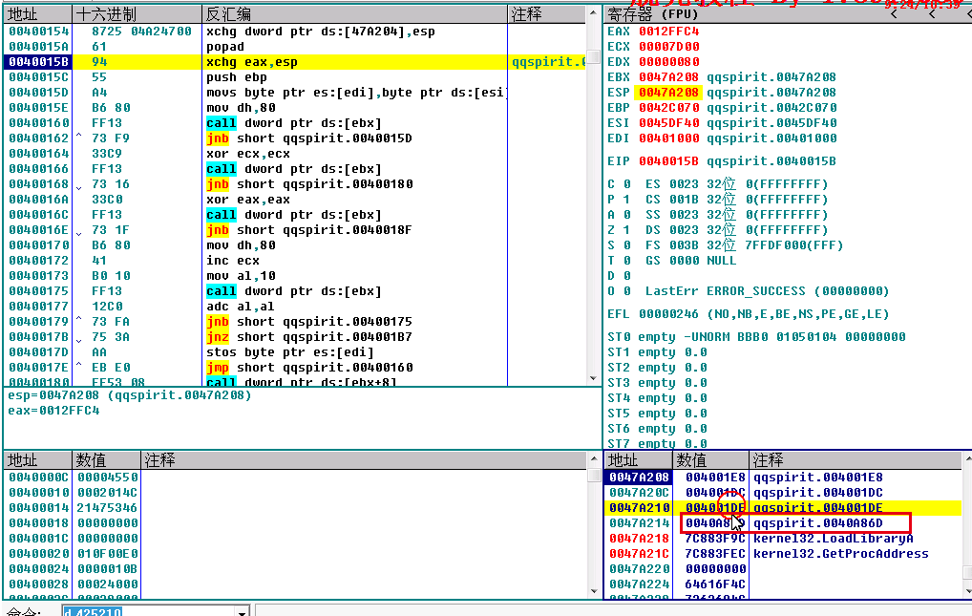Select stack entry 'qqspirit.004001DC'
972x616 pixels.
(x=817, y=493)
